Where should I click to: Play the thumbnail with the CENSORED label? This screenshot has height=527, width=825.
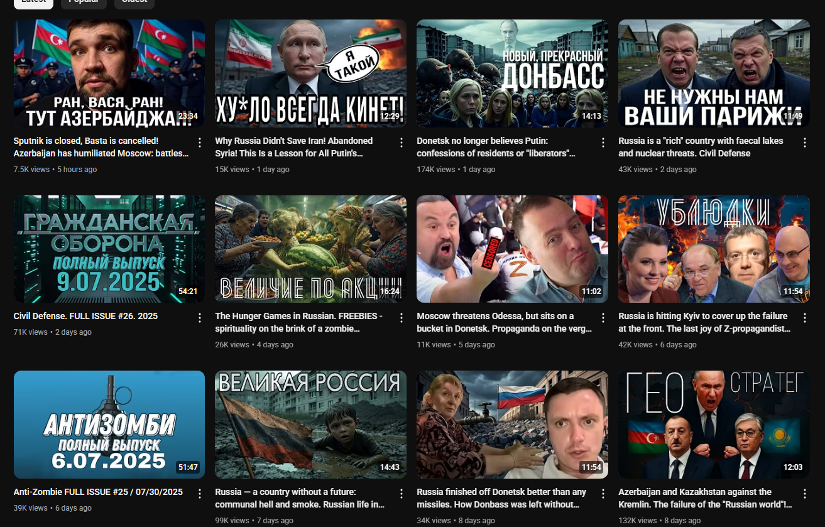pos(512,249)
